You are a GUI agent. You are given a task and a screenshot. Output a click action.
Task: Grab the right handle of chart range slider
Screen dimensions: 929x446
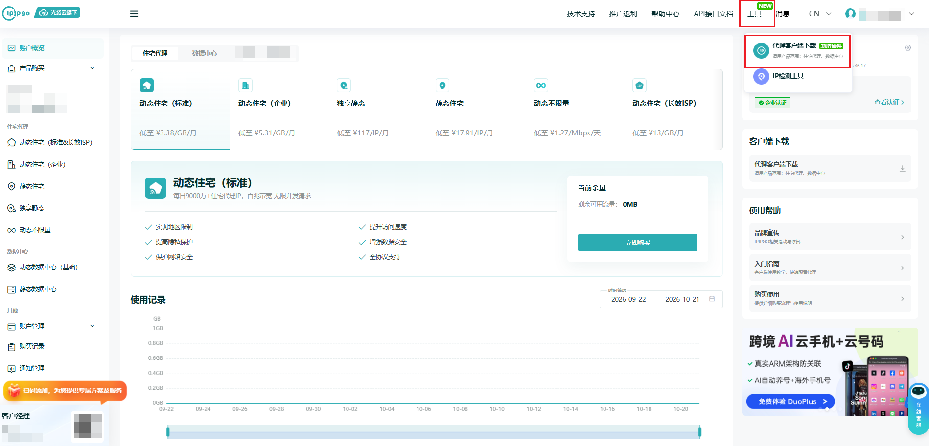[700, 432]
